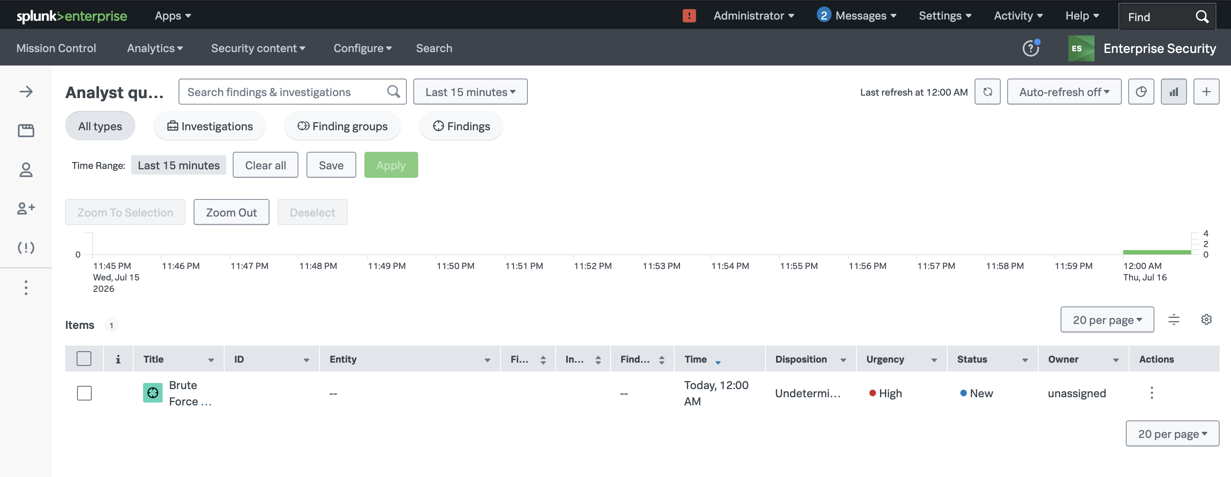Open the Last 15 minutes time picker
1231x477 pixels.
click(470, 92)
